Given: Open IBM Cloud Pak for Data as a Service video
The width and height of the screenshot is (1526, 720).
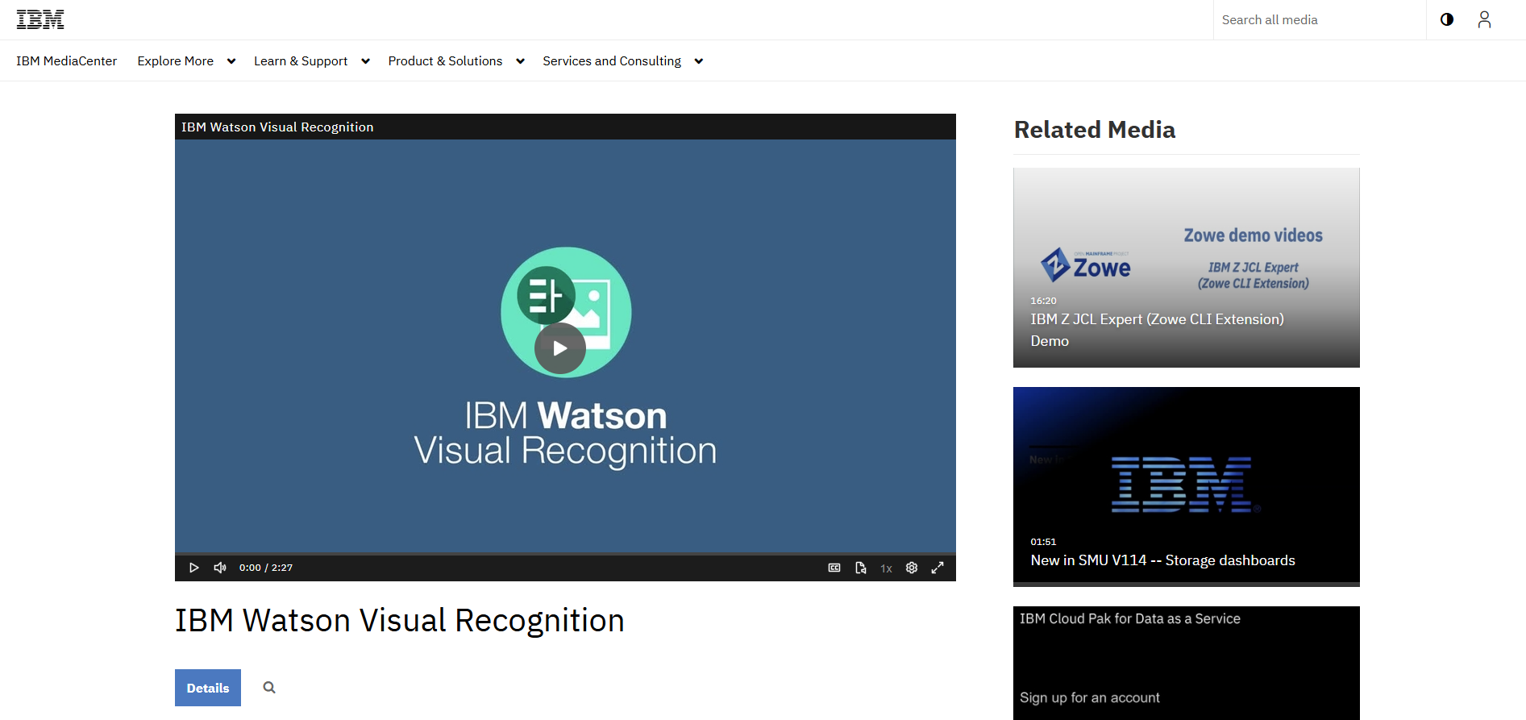Looking at the screenshot, I should click(1187, 663).
